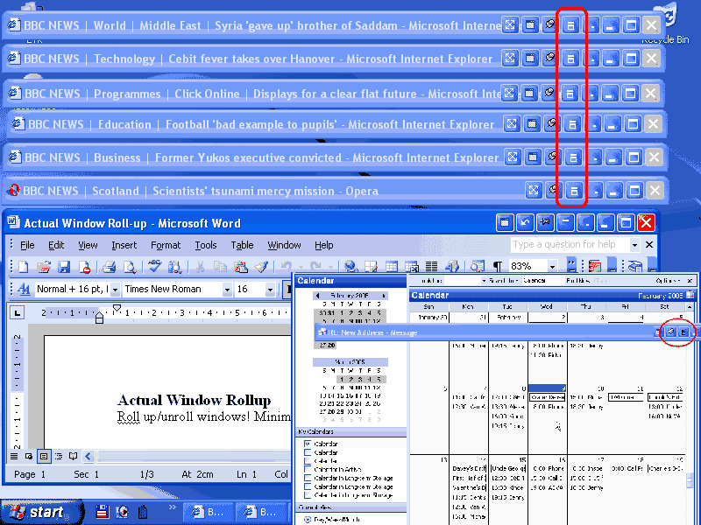Click in the Type a question for help box
701x525 pixels.
pos(570,245)
